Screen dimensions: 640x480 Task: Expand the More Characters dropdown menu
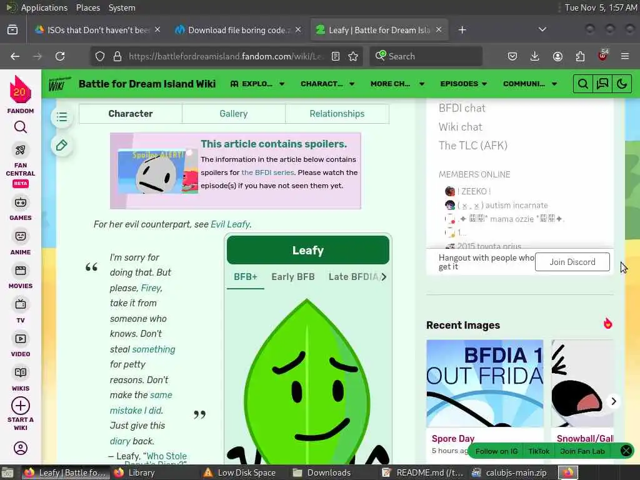[x=397, y=84]
